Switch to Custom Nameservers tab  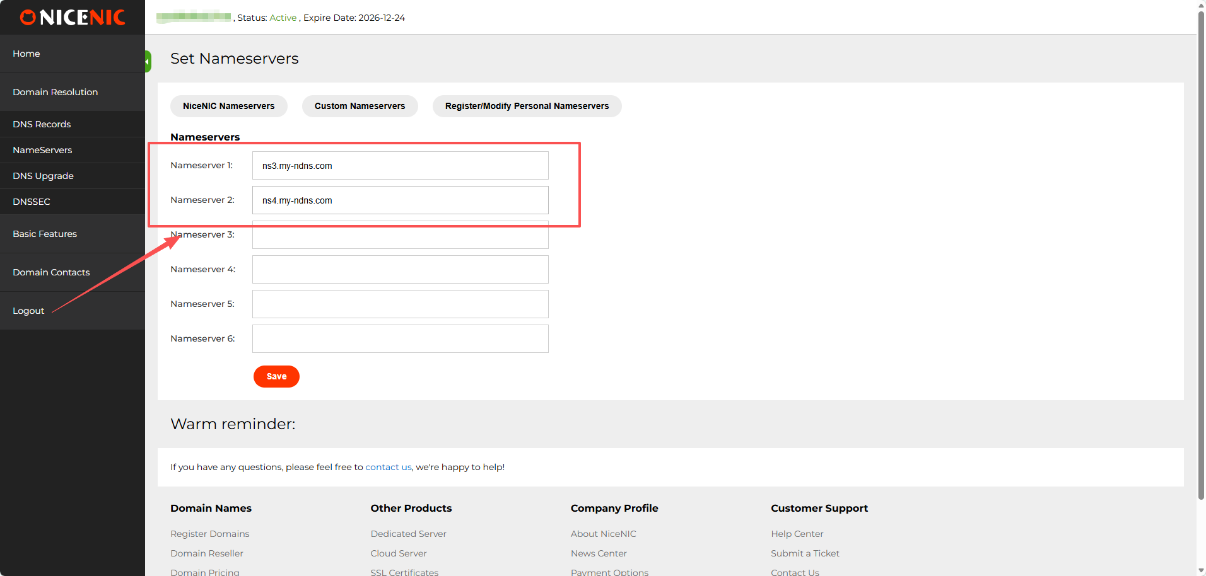pos(360,106)
